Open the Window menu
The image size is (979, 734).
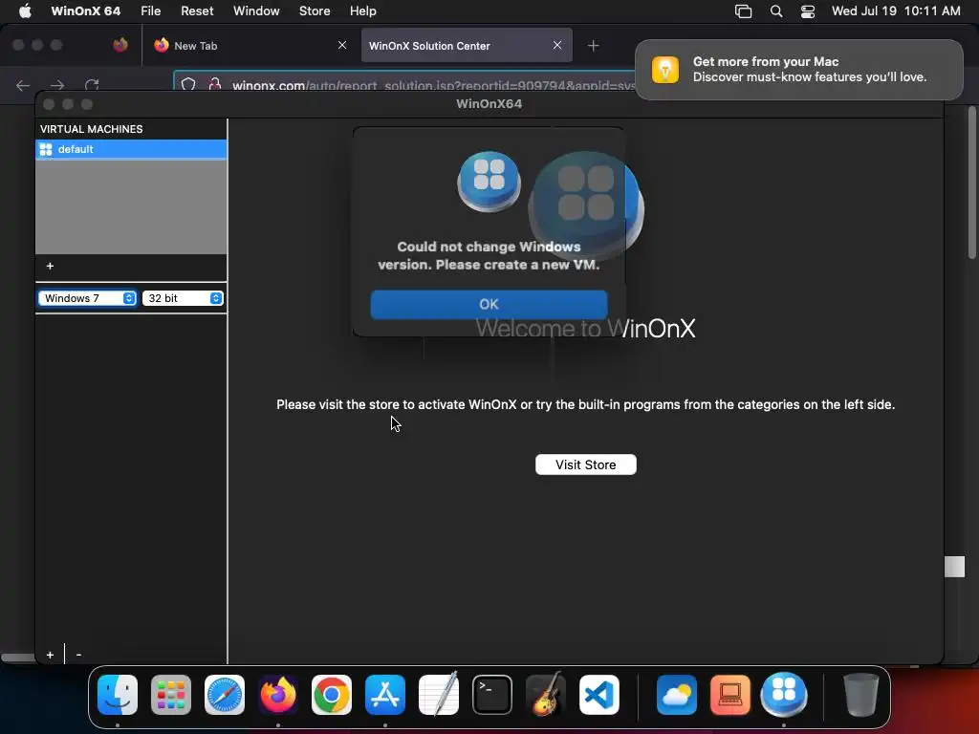point(256,11)
